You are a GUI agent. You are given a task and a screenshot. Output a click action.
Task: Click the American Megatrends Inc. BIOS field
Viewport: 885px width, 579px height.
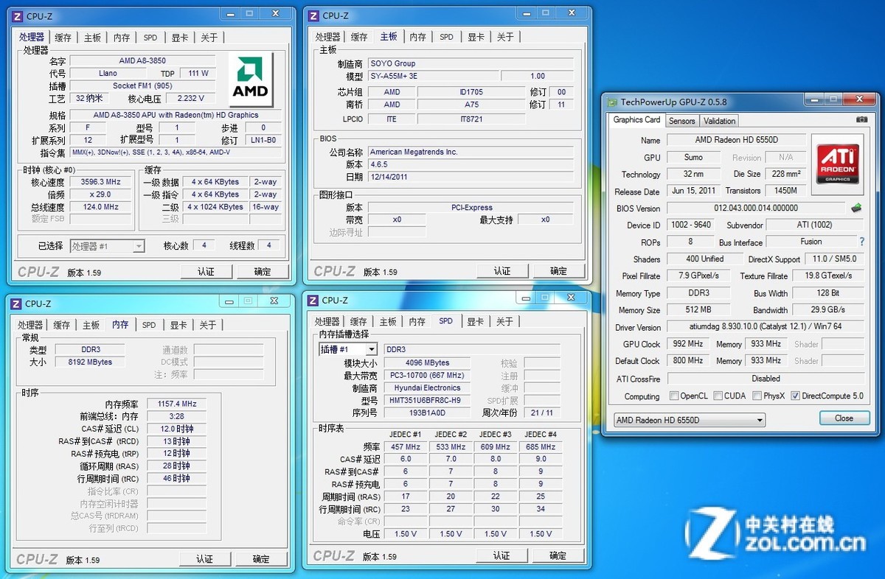pyautogui.click(x=471, y=152)
